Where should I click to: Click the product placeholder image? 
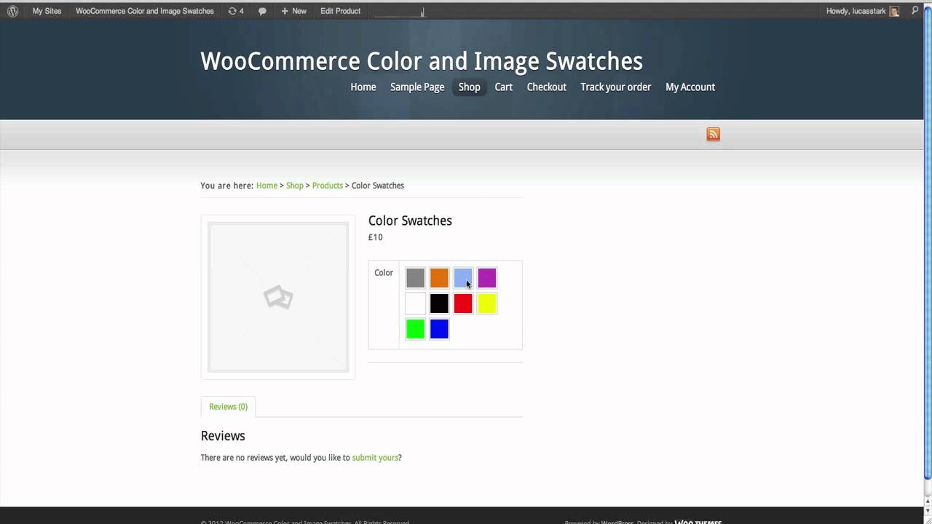click(x=278, y=297)
